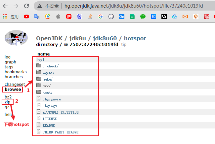Image resolution: width=215 pixels, height=144 pixels.
Task: Open the Zhihu bookmark icon
Action: point(153,17)
